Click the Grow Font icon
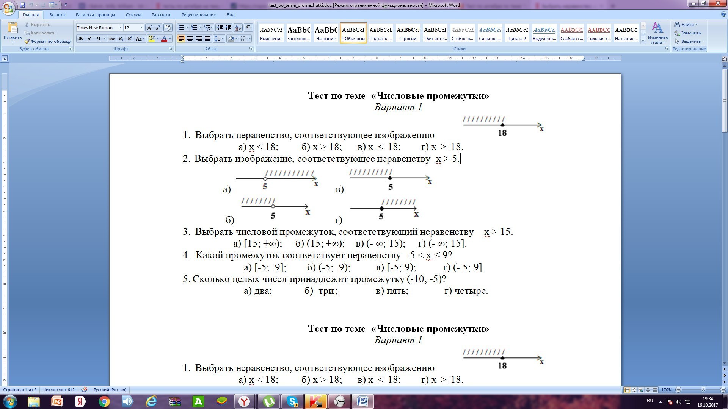This screenshot has height=409, width=728. (x=149, y=28)
